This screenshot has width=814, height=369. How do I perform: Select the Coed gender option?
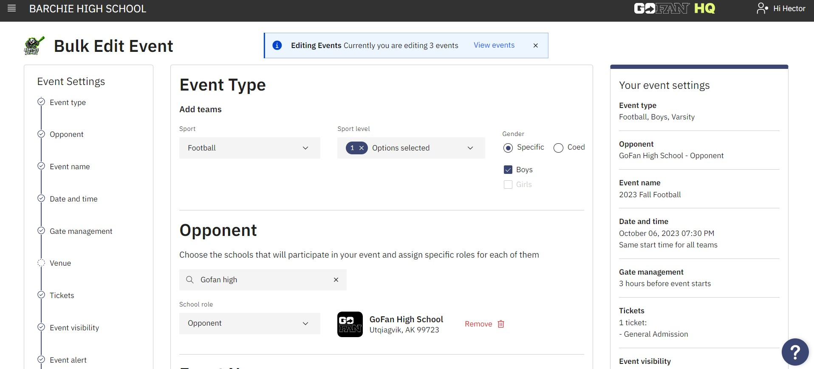[558, 148]
